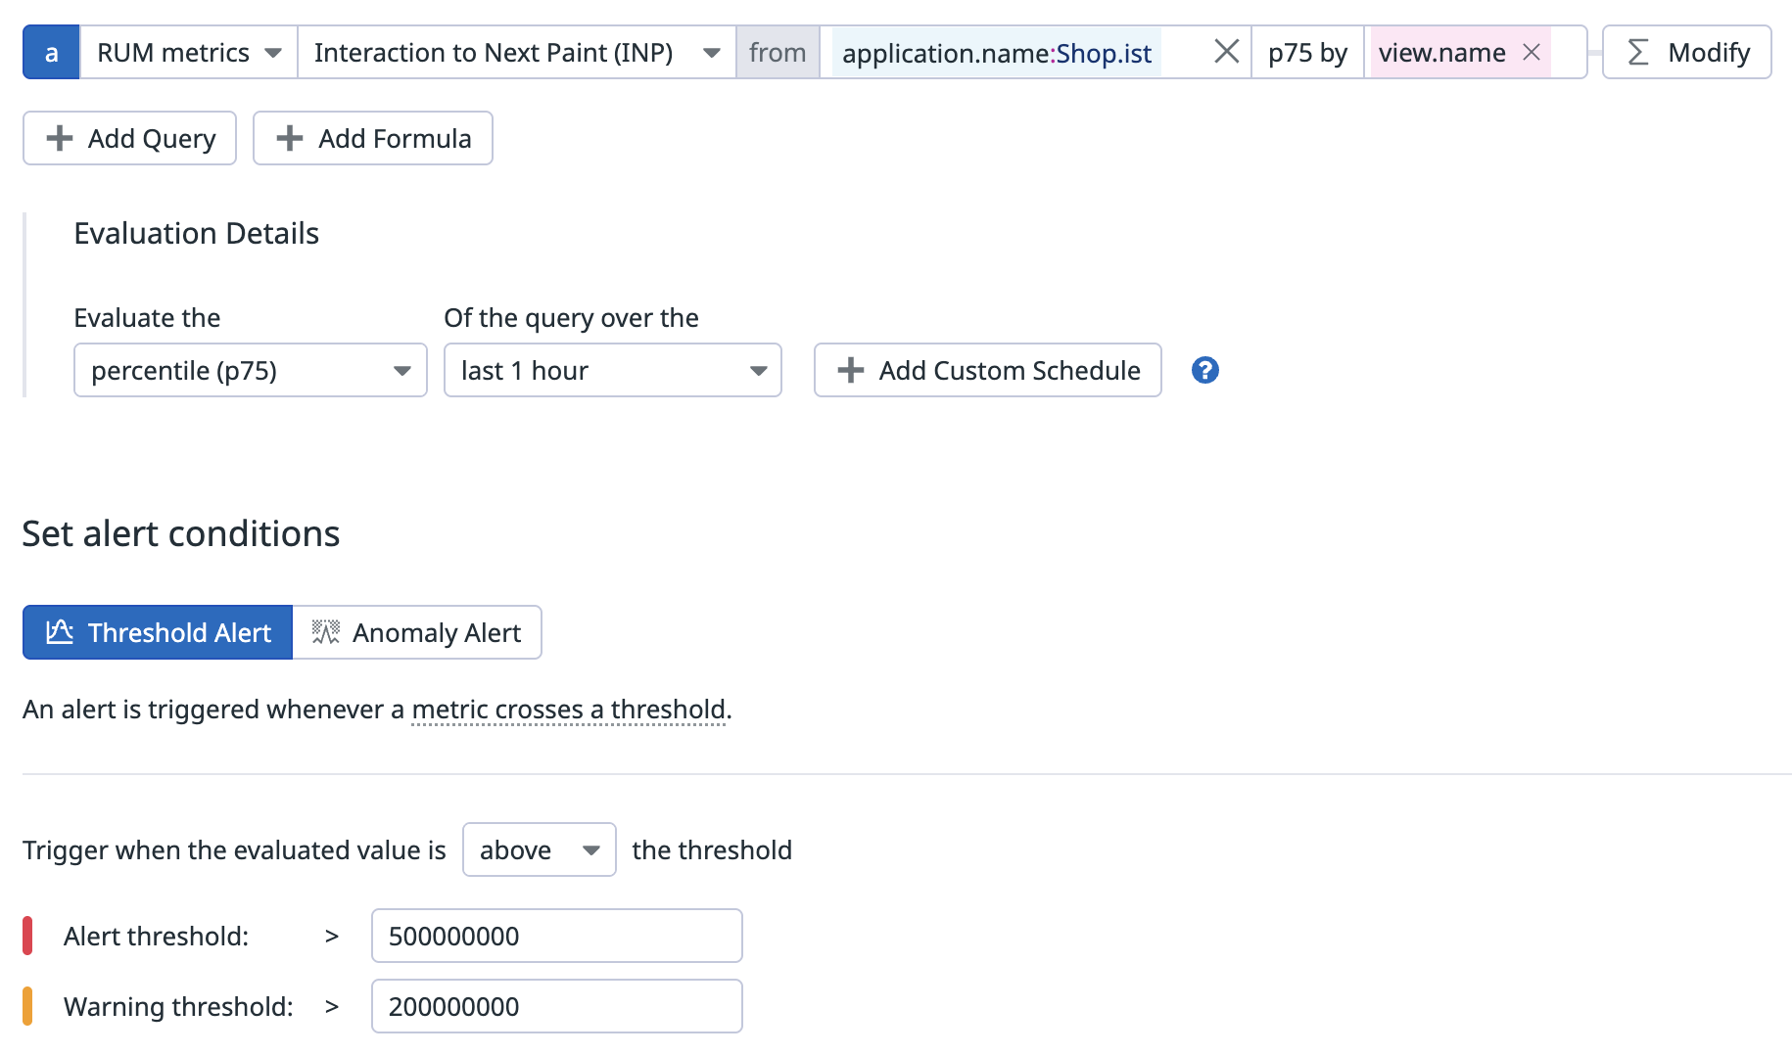Open the 'metric crosses a threshold' link
This screenshot has width=1792, height=1055.
tap(569, 710)
